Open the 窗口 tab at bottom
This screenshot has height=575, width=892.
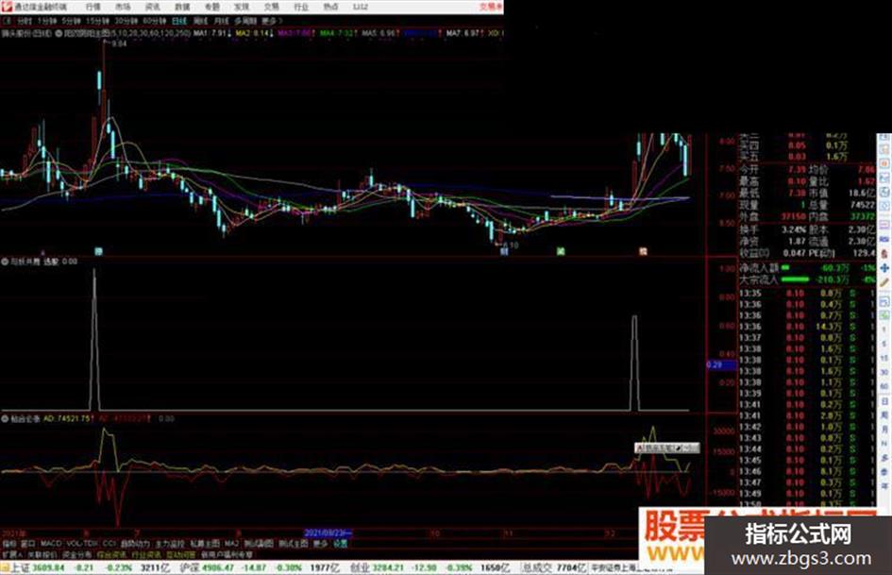click(28, 544)
